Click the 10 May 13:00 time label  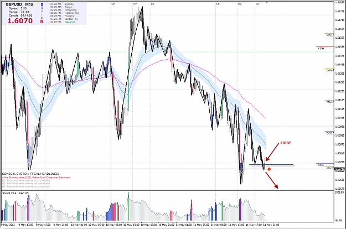tap(131, 225)
